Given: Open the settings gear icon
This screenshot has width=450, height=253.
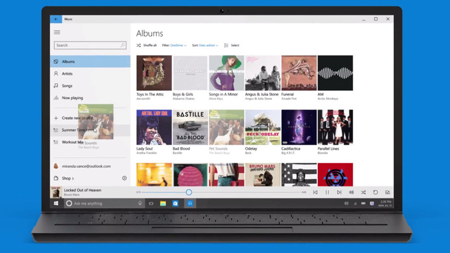Looking at the screenshot, I should coord(125,178).
